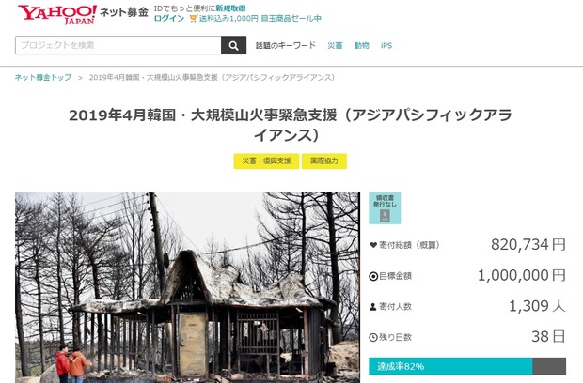This screenshot has height=383, width=583.
Task: Click the ログイン link
Action: [169, 18]
